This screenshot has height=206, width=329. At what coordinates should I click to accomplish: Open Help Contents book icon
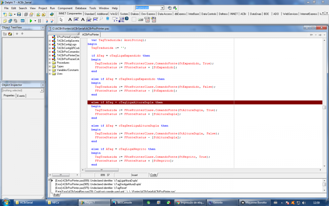click(x=52, y=14)
